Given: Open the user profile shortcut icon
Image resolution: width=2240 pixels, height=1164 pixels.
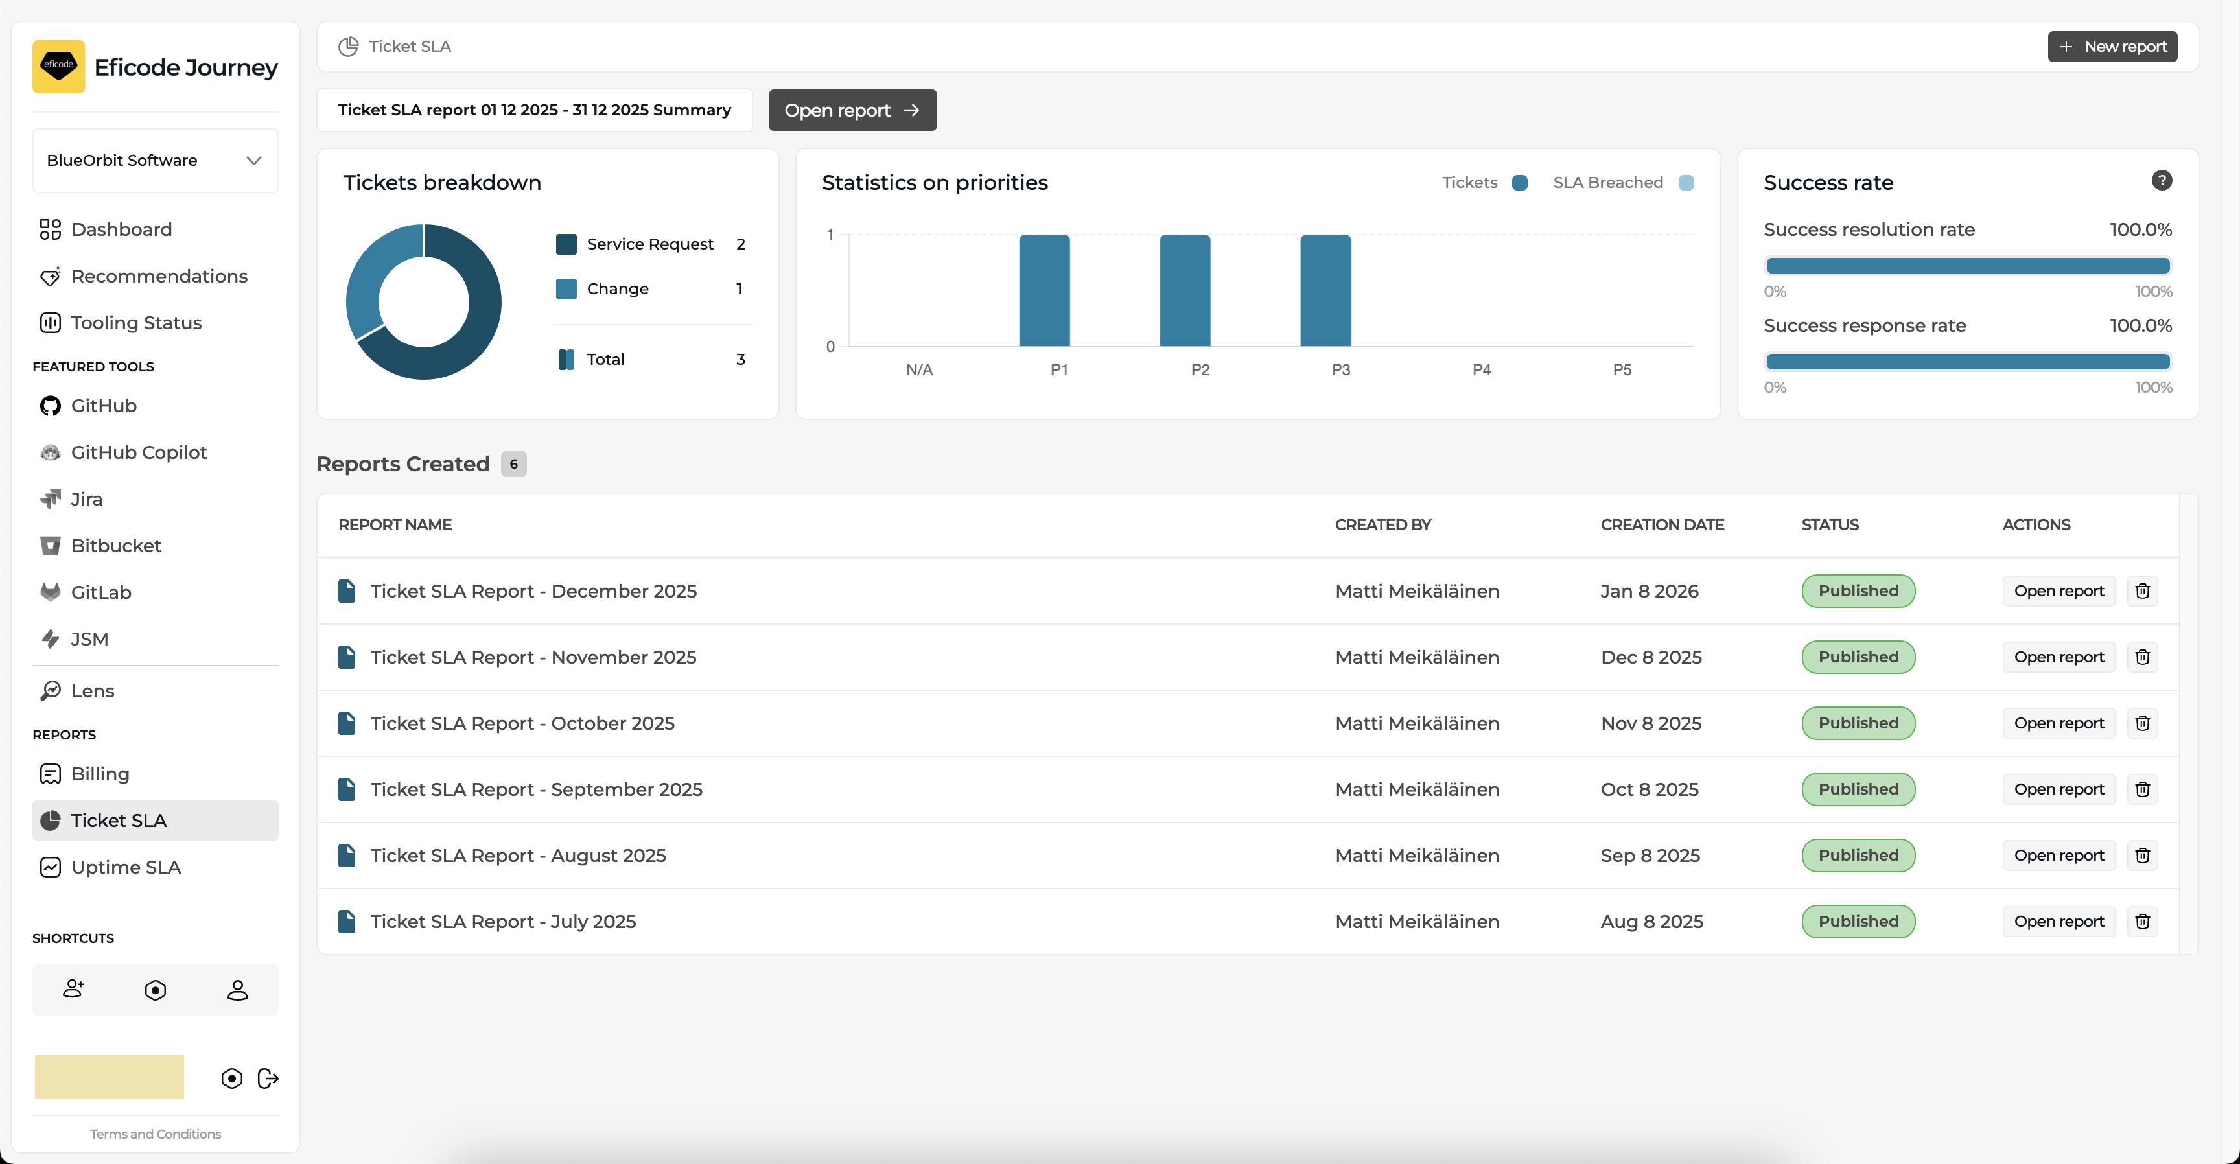Looking at the screenshot, I should (x=237, y=989).
